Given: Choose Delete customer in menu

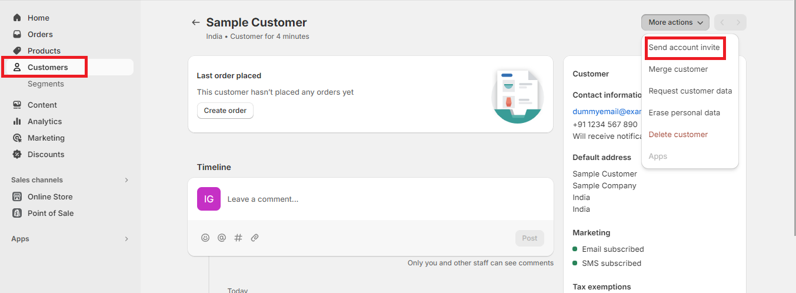Looking at the screenshot, I should (x=678, y=134).
